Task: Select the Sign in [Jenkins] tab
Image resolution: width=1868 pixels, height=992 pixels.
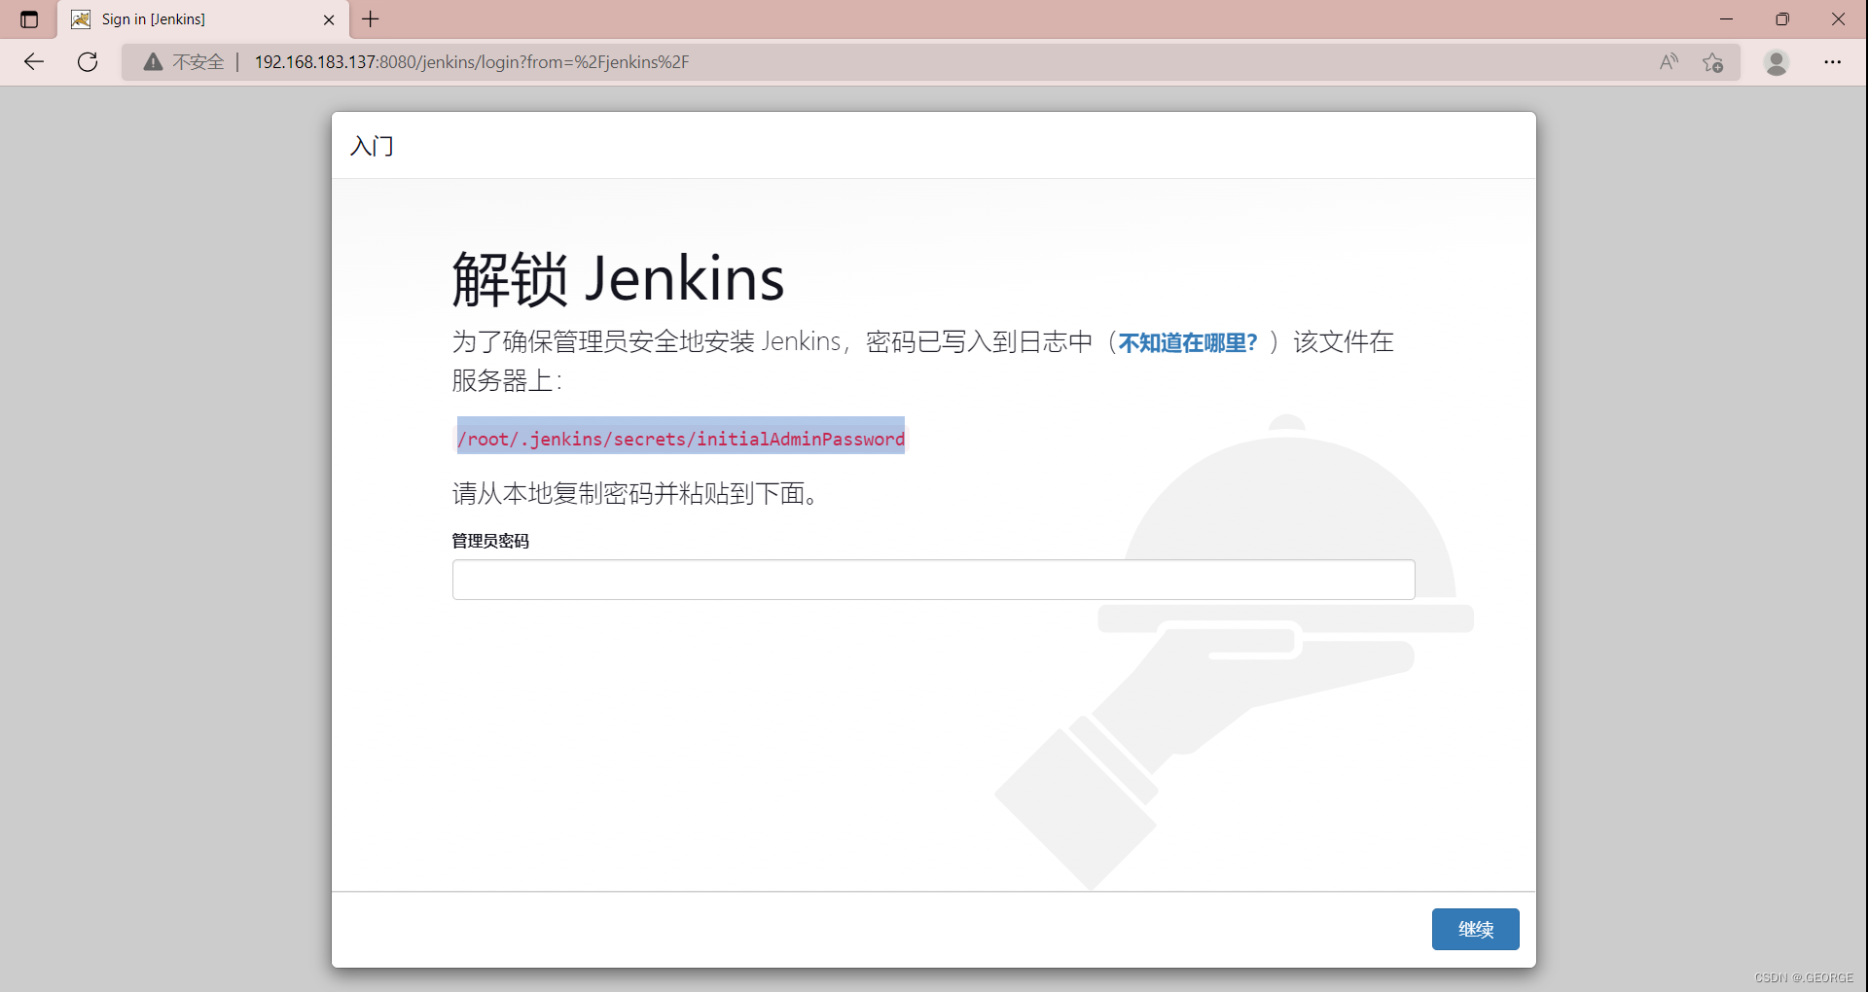Action: pos(204,19)
